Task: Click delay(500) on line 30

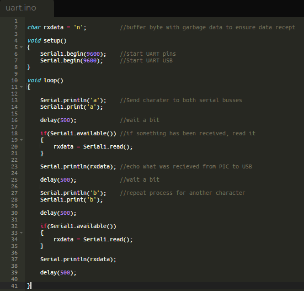Action: 58,213
